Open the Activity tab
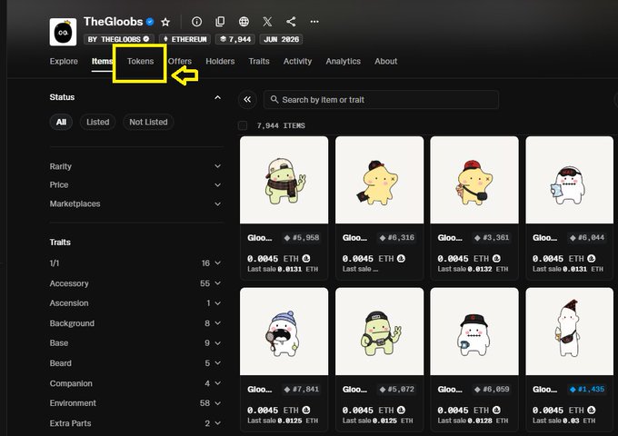 (x=297, y=62)
